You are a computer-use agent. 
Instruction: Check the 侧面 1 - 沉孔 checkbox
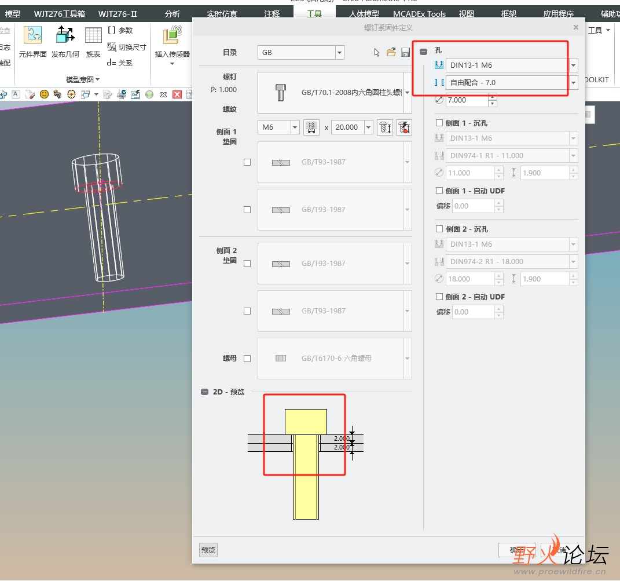[439, 123]
